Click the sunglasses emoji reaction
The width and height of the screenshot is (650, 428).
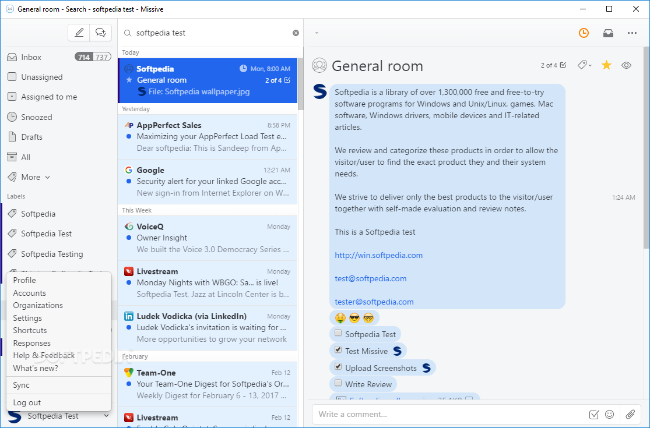(x=354, y=318)
